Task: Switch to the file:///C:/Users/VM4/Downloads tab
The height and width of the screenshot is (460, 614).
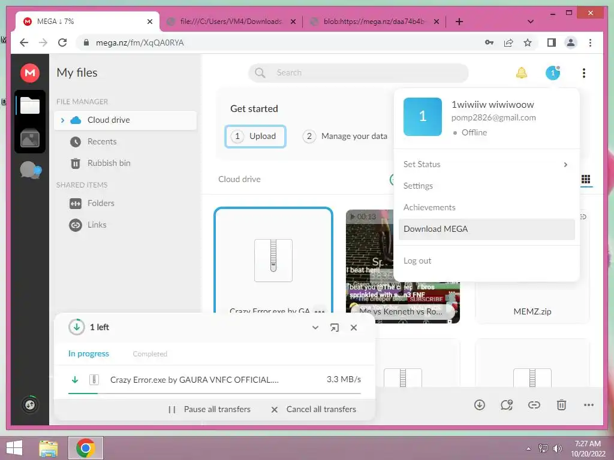Action: 231,22
